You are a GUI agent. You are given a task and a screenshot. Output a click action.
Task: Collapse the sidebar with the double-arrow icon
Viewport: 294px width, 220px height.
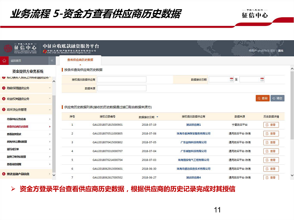pos(52,61)
